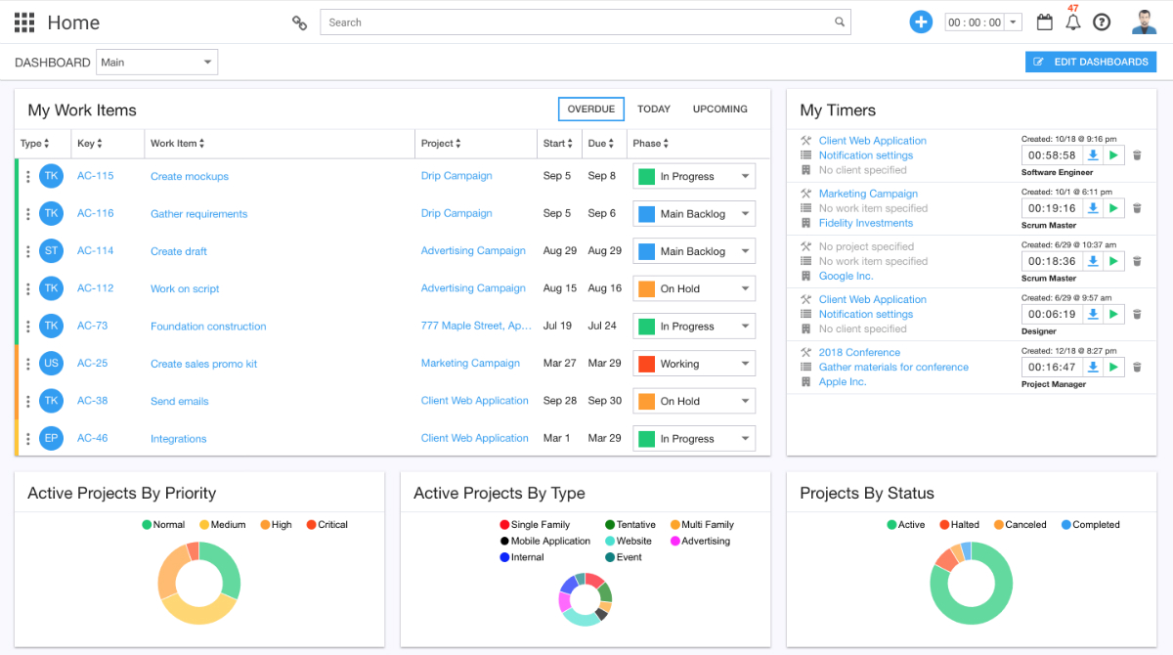Open the Create mockups work item

click(190, 177)
